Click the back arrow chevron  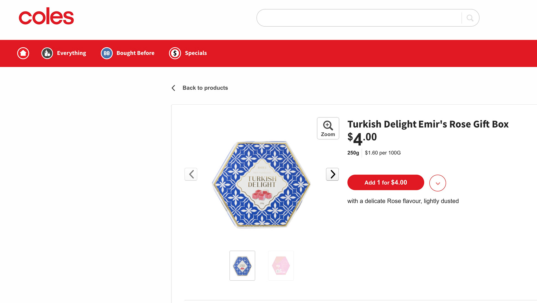pyautogui.click(x=173, y=88)
